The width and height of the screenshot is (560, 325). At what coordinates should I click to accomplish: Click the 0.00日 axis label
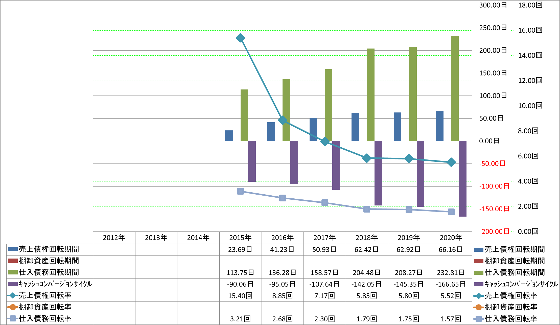489,141
